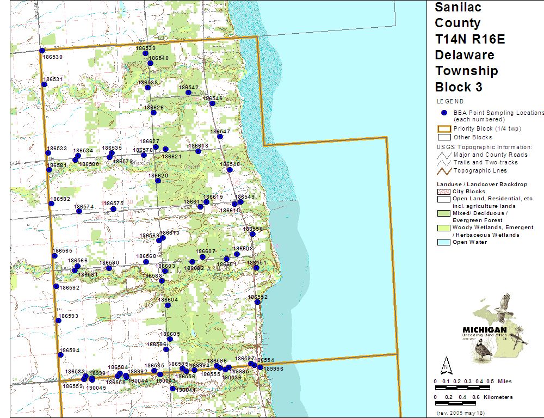Select the Other Blocks legend box
Screen dimensions: 544x418
tap(444, 137)
